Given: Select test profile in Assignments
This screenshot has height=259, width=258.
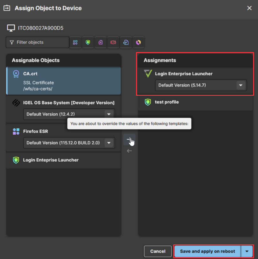Looking at the screenshot, I should pyautogui.click(x=195, y=102).
